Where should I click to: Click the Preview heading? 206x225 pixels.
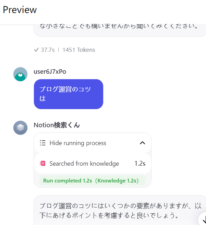click(x=20, y=10)
